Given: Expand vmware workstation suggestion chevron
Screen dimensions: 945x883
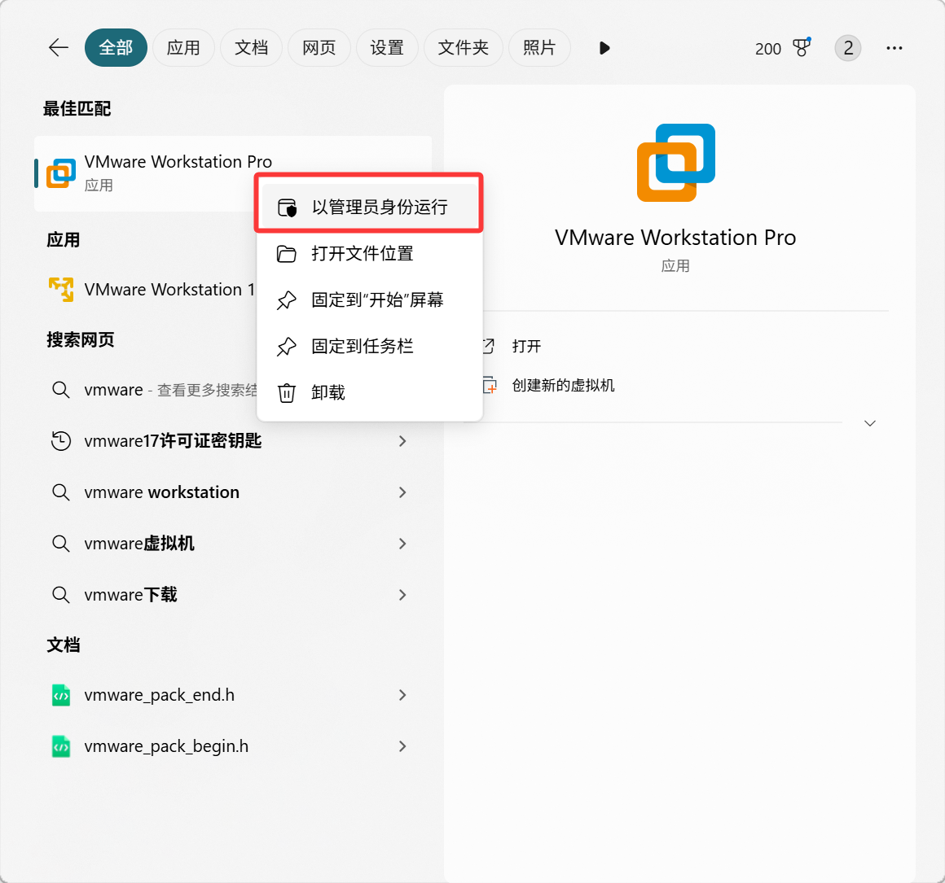Looking at the screenshot, I should [402, 492].
